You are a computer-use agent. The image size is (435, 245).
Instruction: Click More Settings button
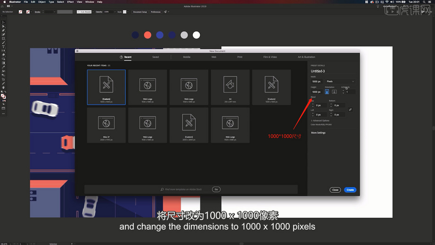click(x=318, y=132)
